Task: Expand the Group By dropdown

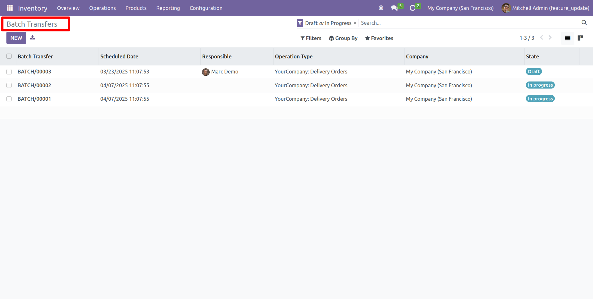Action: coord(343,38)
